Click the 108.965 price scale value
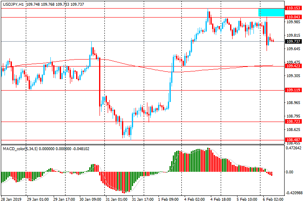Screen dimensions: 303x204 click(293, 103)
